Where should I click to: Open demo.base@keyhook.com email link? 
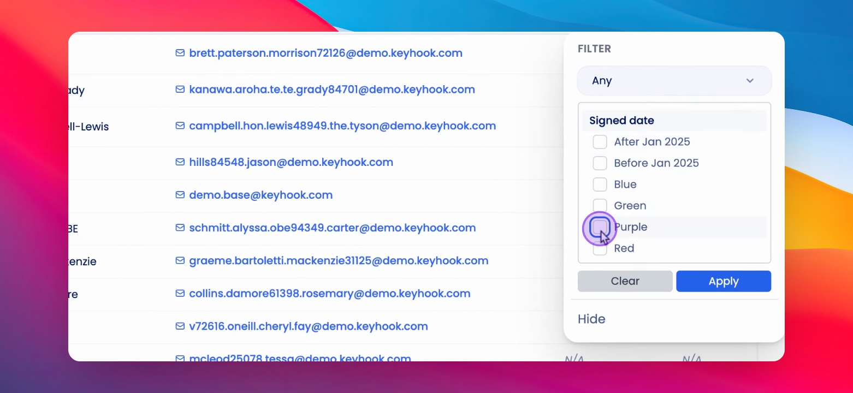[x=260, y=195]
